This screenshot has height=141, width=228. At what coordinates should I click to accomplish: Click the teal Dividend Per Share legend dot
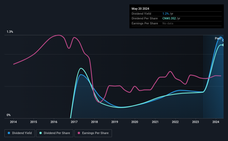tap(41, 133)
